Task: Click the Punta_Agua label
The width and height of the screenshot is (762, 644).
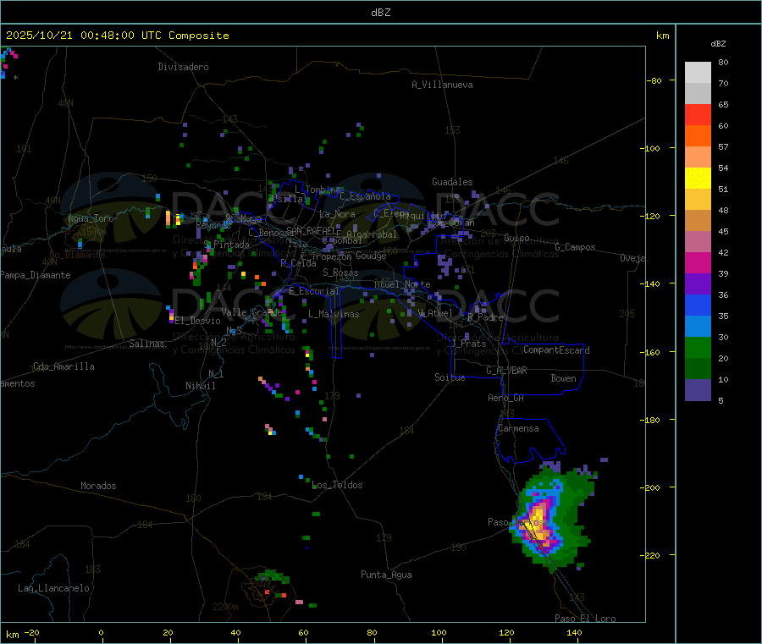Action: pos(386,575)
